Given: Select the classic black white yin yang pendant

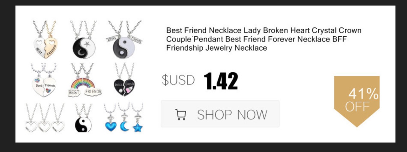Looking at the screenshot, I should click(83, 118).
